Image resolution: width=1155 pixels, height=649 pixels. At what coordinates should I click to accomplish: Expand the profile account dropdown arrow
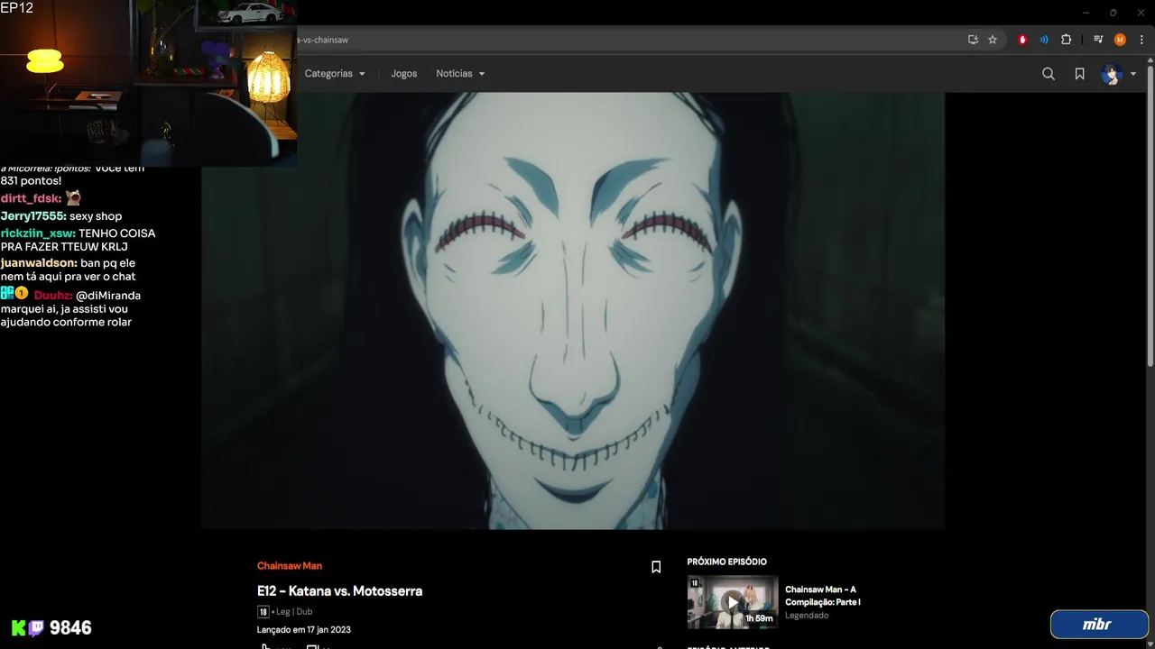[1133, 74]
